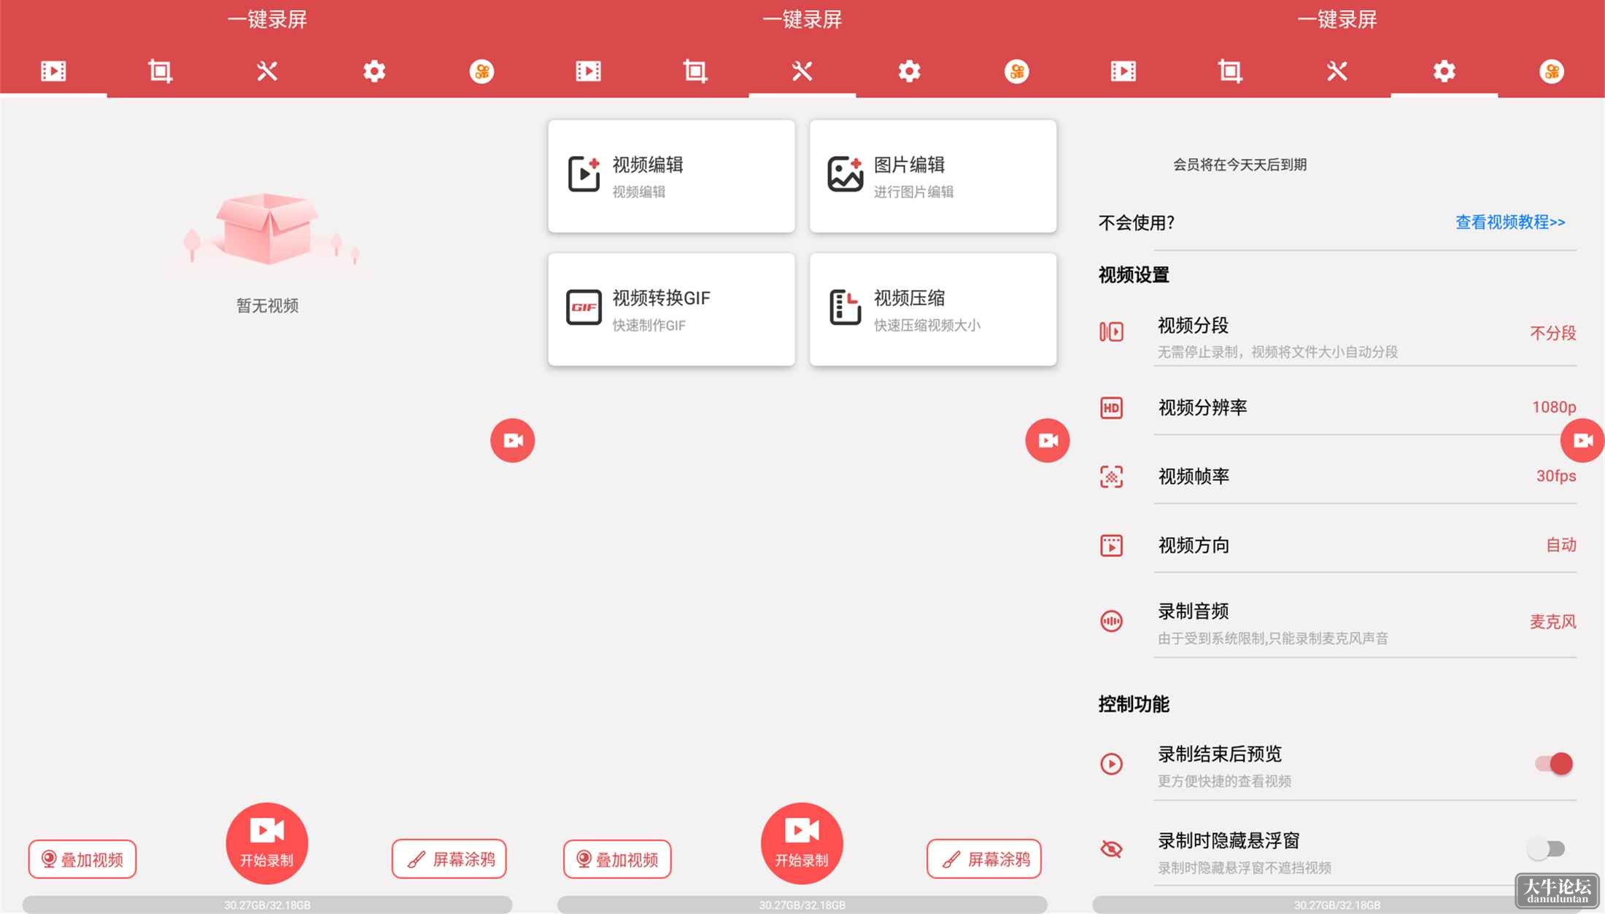
Task: Tap 开始录制 on the 暂无视频 screen
Action: 267,843
